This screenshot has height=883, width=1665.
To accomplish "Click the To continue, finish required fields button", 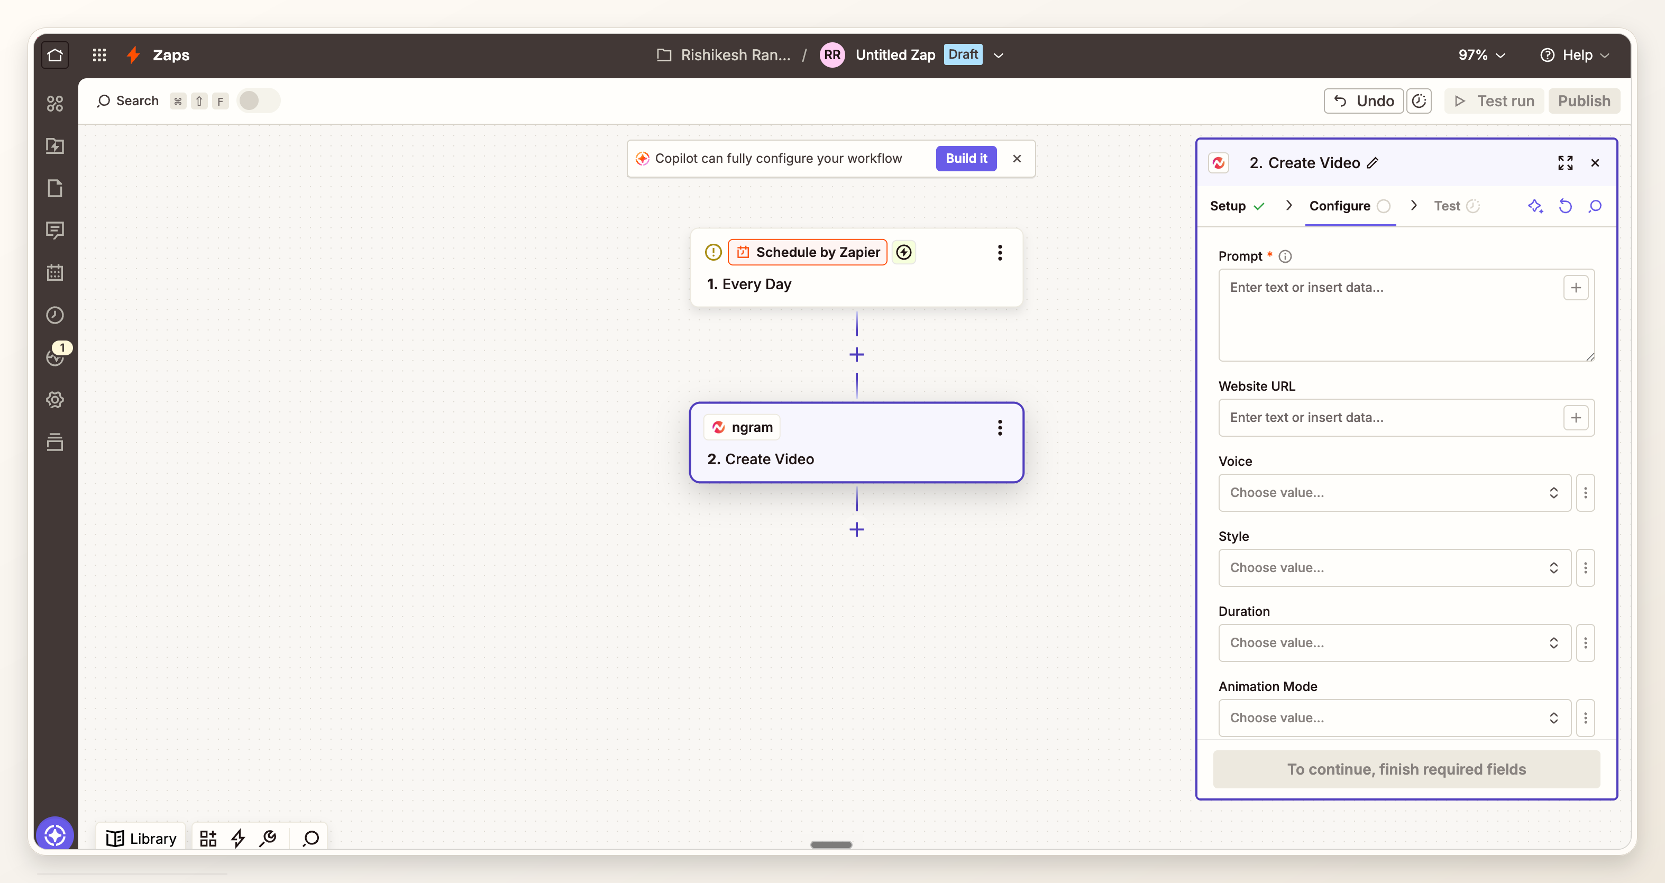I will point(1406,769).
